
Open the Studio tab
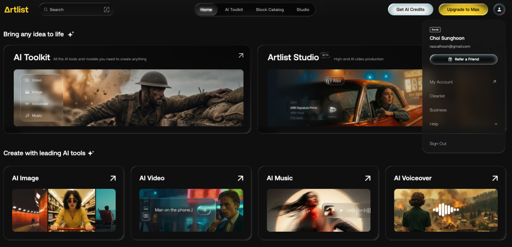tap(303, 10)
